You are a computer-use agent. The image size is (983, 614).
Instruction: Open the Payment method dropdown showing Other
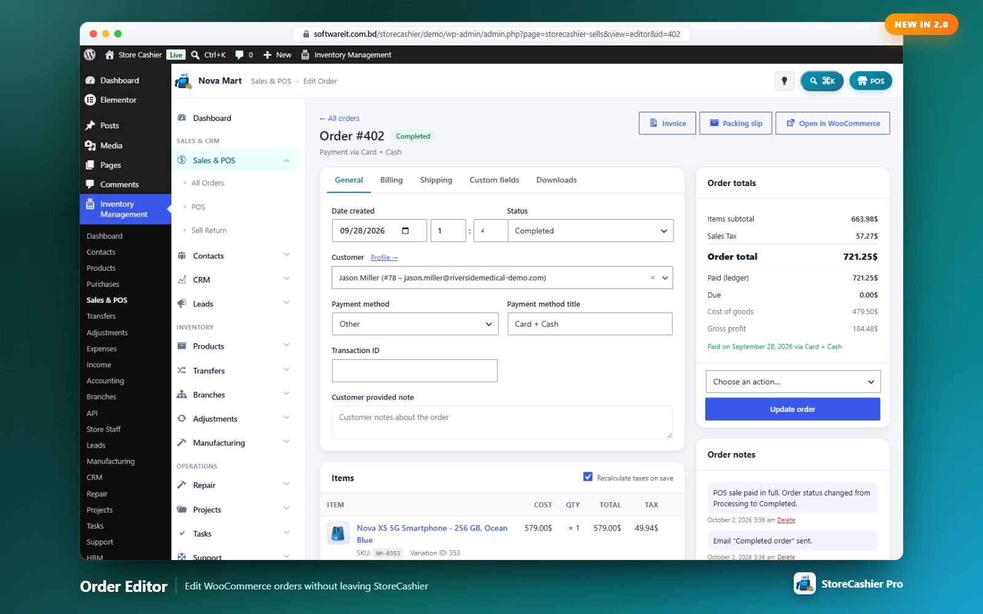click(x=415, y=324)
